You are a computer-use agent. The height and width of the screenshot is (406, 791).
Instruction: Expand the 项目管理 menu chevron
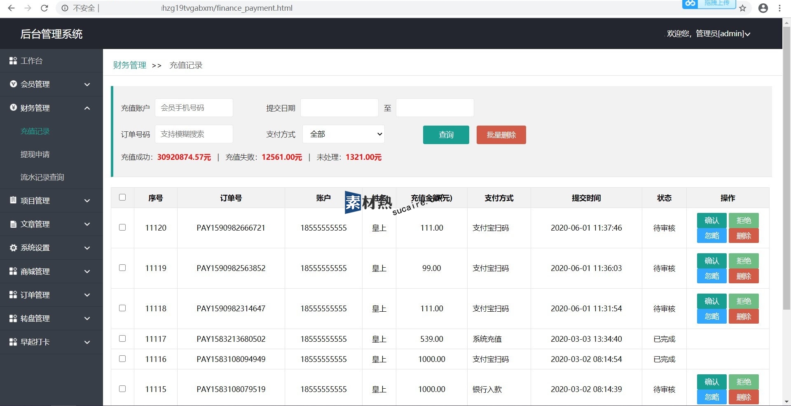point(87,201)
